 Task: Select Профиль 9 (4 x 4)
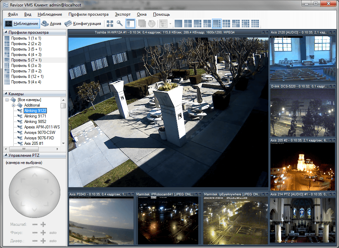tap(26, 82)
